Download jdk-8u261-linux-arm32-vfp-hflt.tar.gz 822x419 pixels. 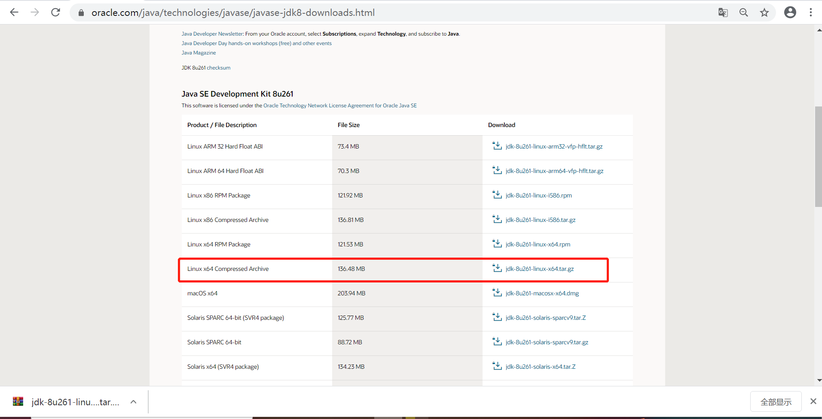pyautogui.click(x=554, y=146)
